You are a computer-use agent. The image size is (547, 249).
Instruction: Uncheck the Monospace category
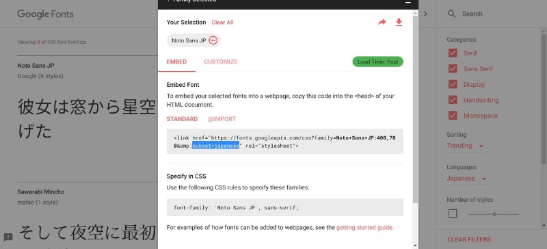pos(453,116)
